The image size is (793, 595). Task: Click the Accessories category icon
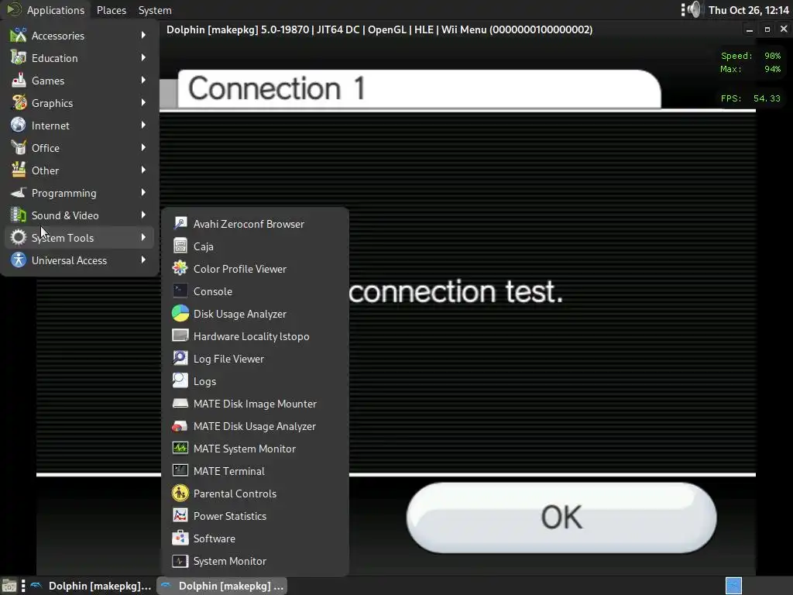pyautogui.click(x=19, y=36)
